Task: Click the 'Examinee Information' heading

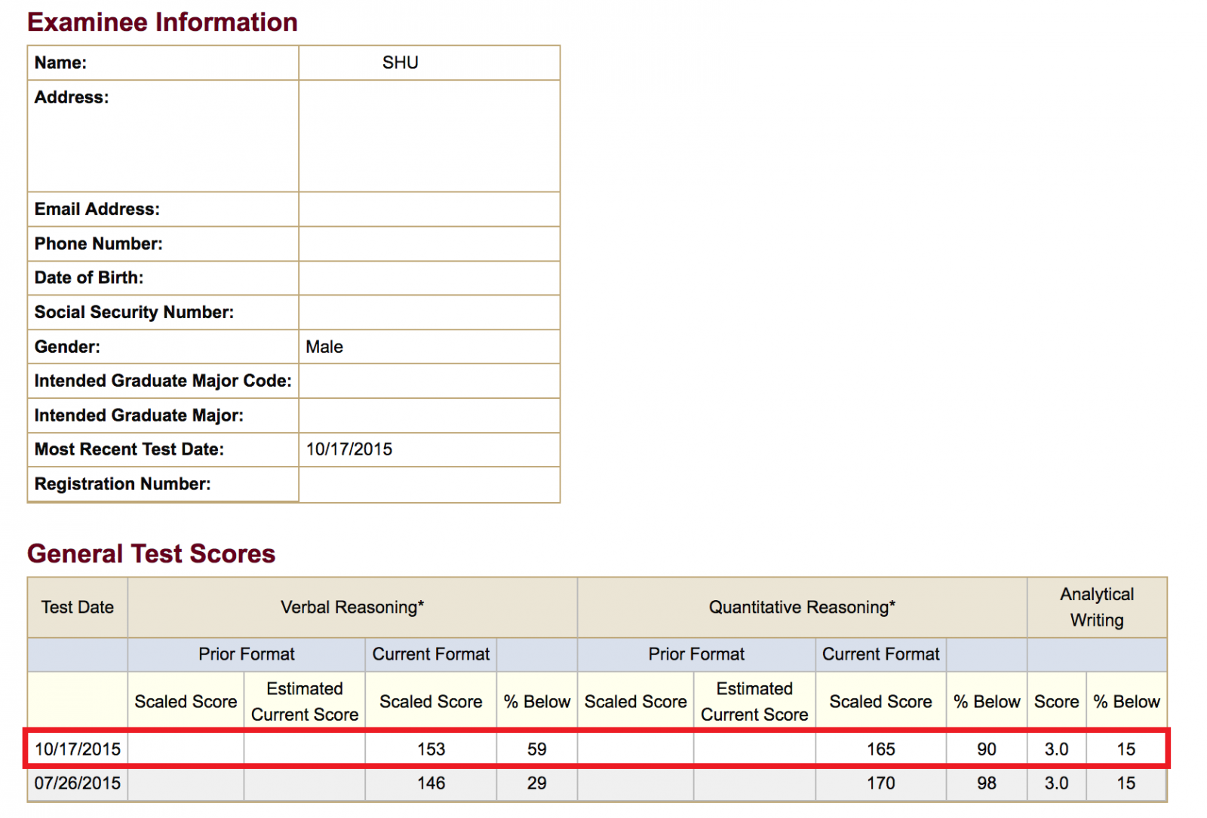Action: [x=162, y=22]
